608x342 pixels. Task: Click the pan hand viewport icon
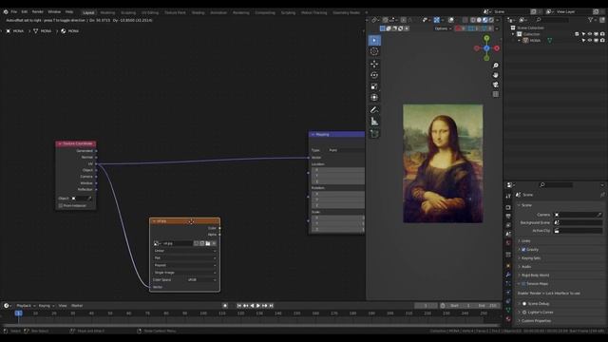click(496, 75)
